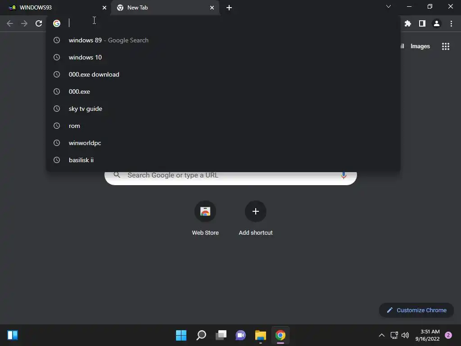Image resolution: width=461 pixels, height=346 pixels.
Task: Open the Windows Start menu
Action: (181, 335)
